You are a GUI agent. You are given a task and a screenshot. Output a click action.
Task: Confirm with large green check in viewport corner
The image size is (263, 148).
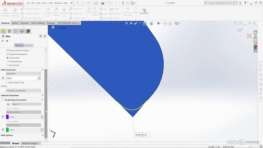click(x=240, y=30)
